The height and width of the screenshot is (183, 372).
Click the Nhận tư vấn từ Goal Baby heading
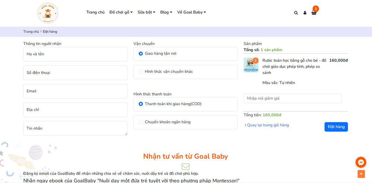[186, 157]
